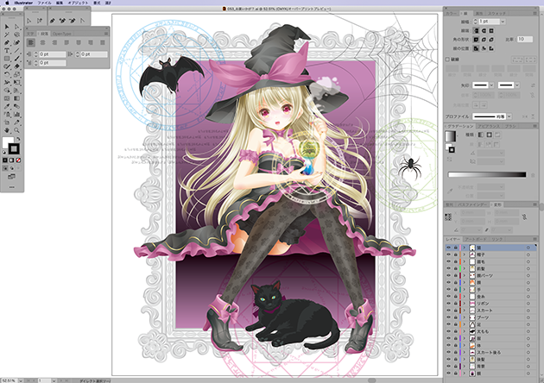Enable the 破線 dashed line checkbox
The image size is (544, 383).
(x=447, y=60)
